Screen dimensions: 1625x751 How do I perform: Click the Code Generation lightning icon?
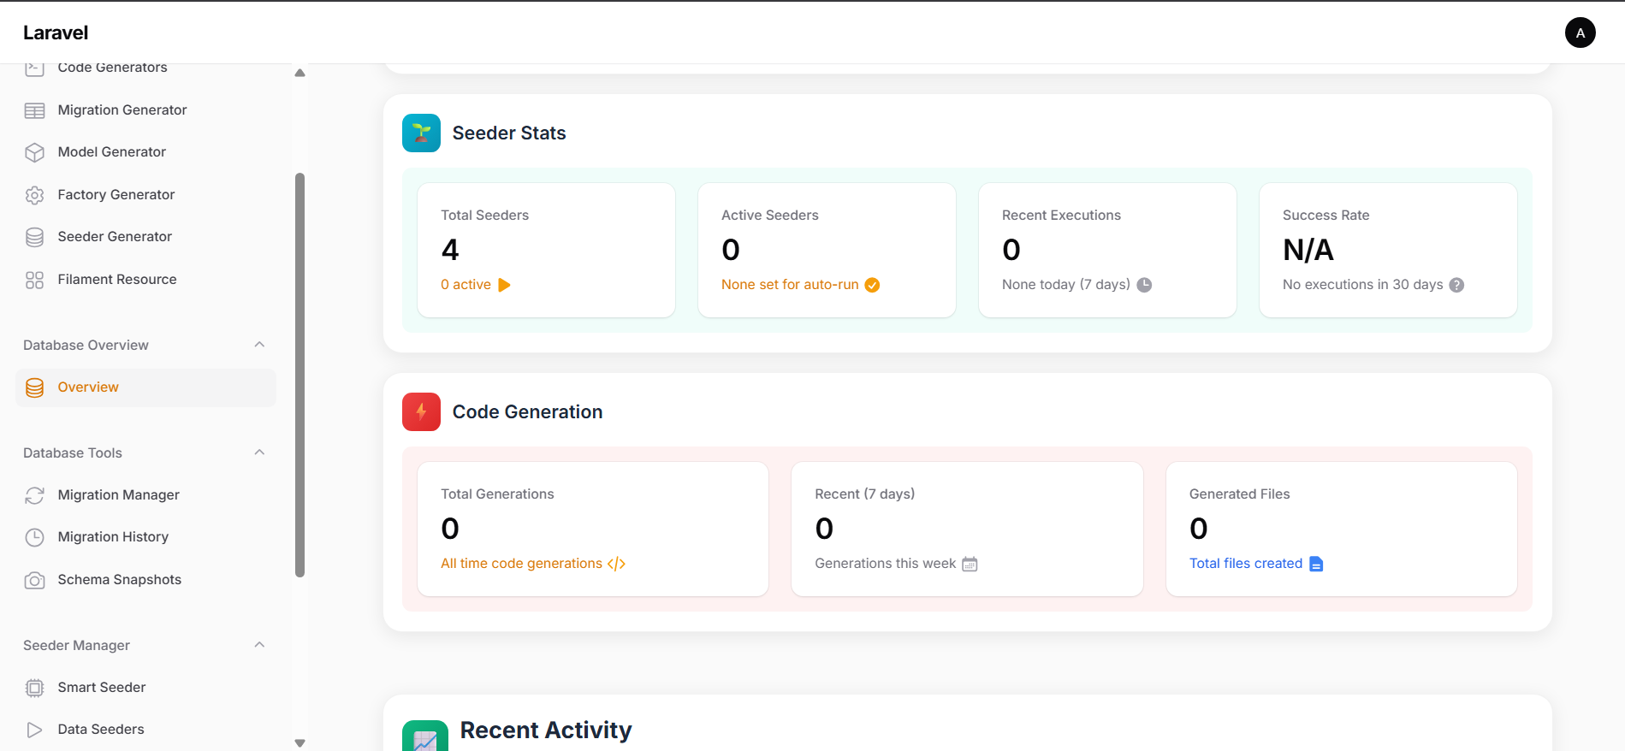pos(421,411)
